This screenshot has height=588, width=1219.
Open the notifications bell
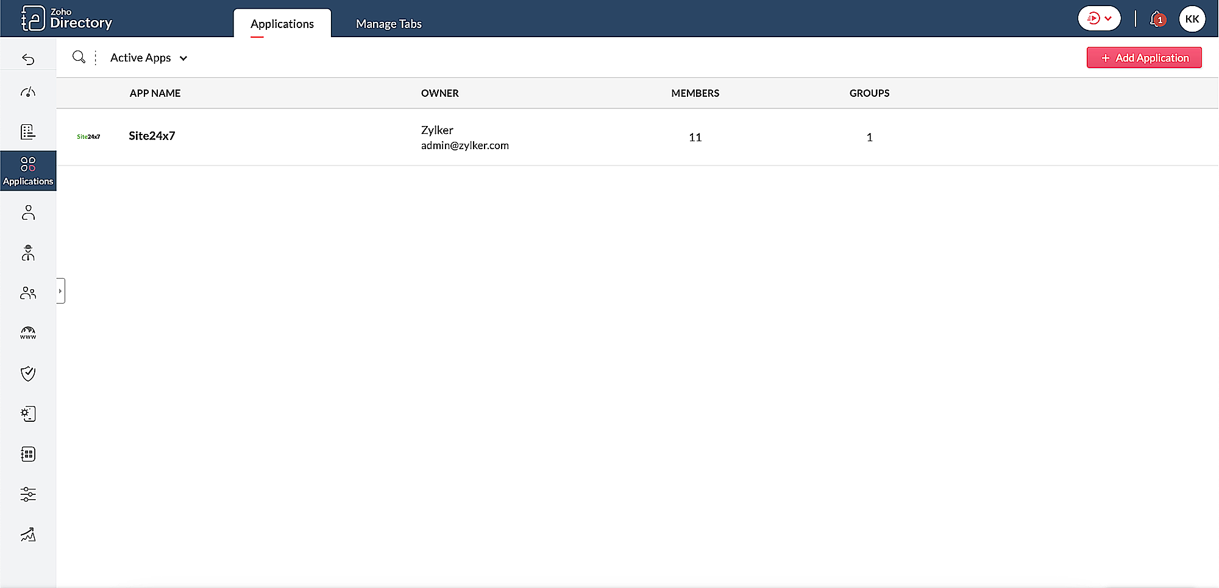tap(1156, 19)
